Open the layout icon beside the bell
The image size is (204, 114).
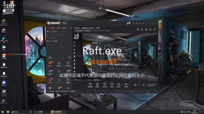point(146,29)
